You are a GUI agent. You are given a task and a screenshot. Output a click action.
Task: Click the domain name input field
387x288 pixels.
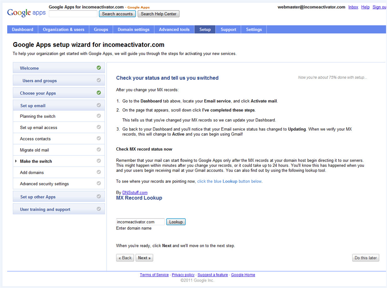[x=140, y=222]
